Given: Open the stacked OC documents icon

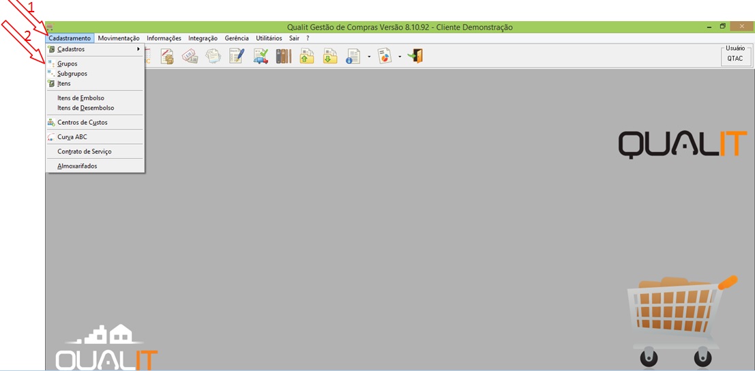Looking at the screenshot, I should 213,57.
